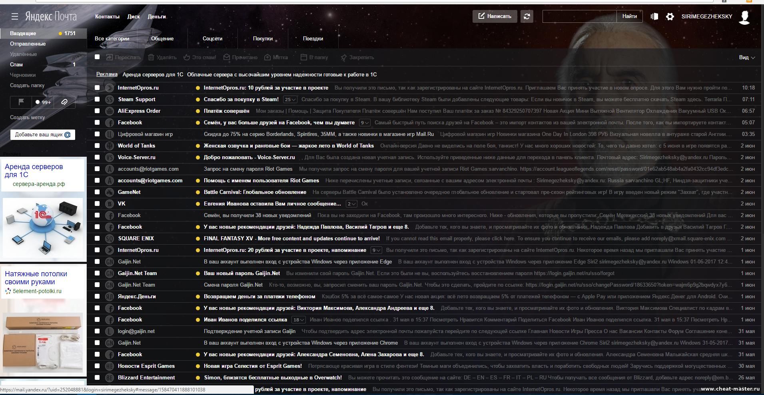Expand VK thread with 2 messages
The height and width of the screenshot is (395, 764).
pyautogui.click(x=351, y=203)
